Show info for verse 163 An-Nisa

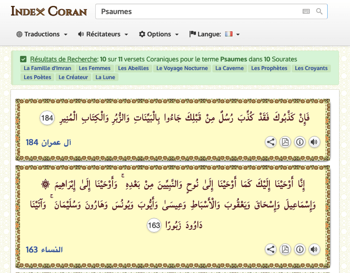(x=299, y=249)
